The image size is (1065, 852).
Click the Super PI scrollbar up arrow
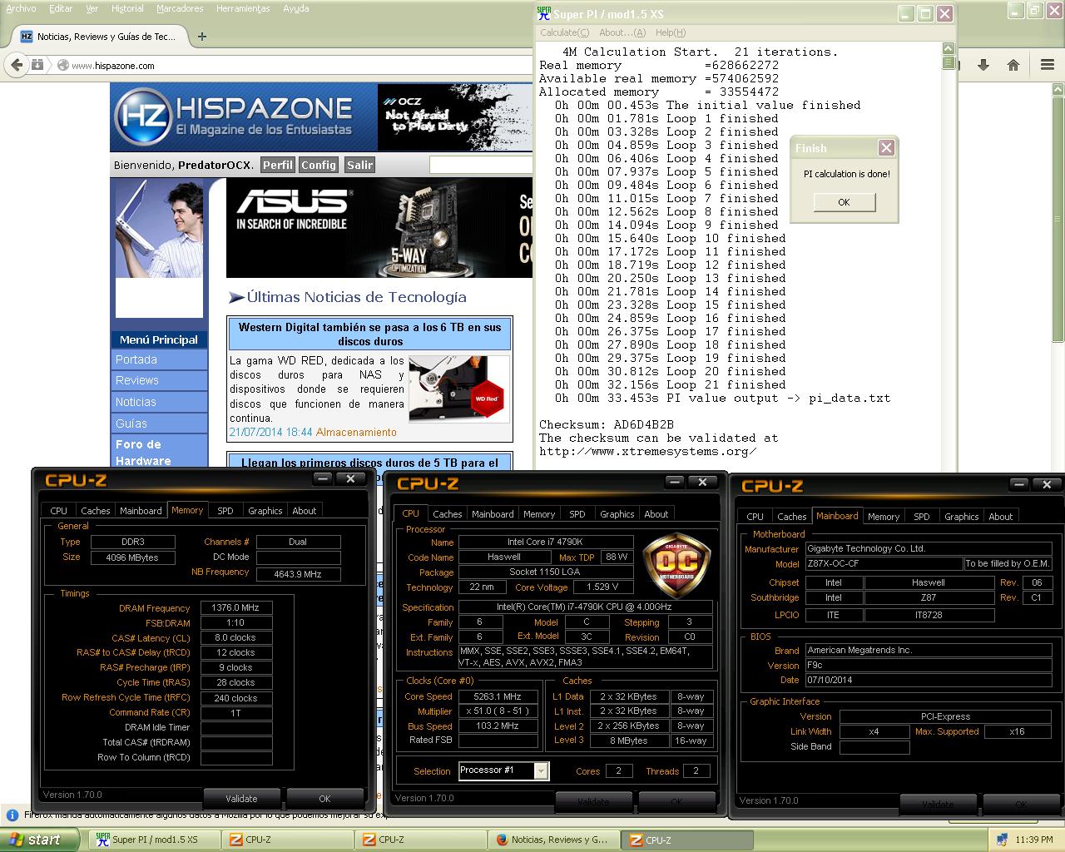pyautogui.click(x=948, y=50)
